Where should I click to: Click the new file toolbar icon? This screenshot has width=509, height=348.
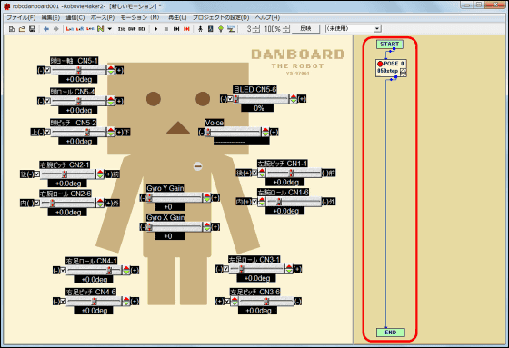12,29
